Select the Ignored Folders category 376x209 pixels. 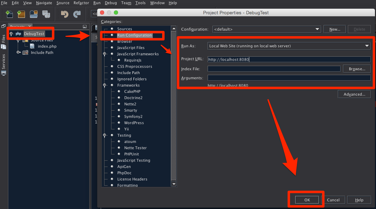(132, 79)
